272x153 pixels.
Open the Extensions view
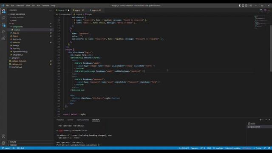pyautogui.click(x=3, y=38)
